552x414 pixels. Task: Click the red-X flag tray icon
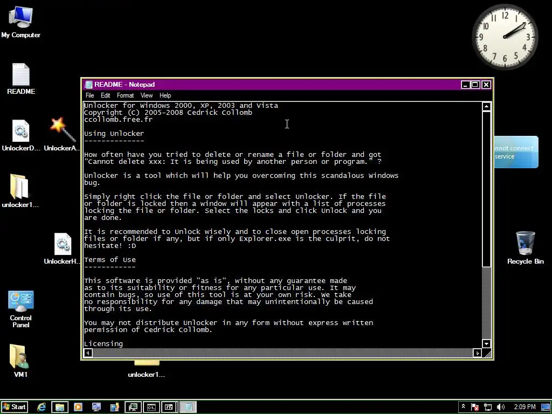[x=475, y=407]
